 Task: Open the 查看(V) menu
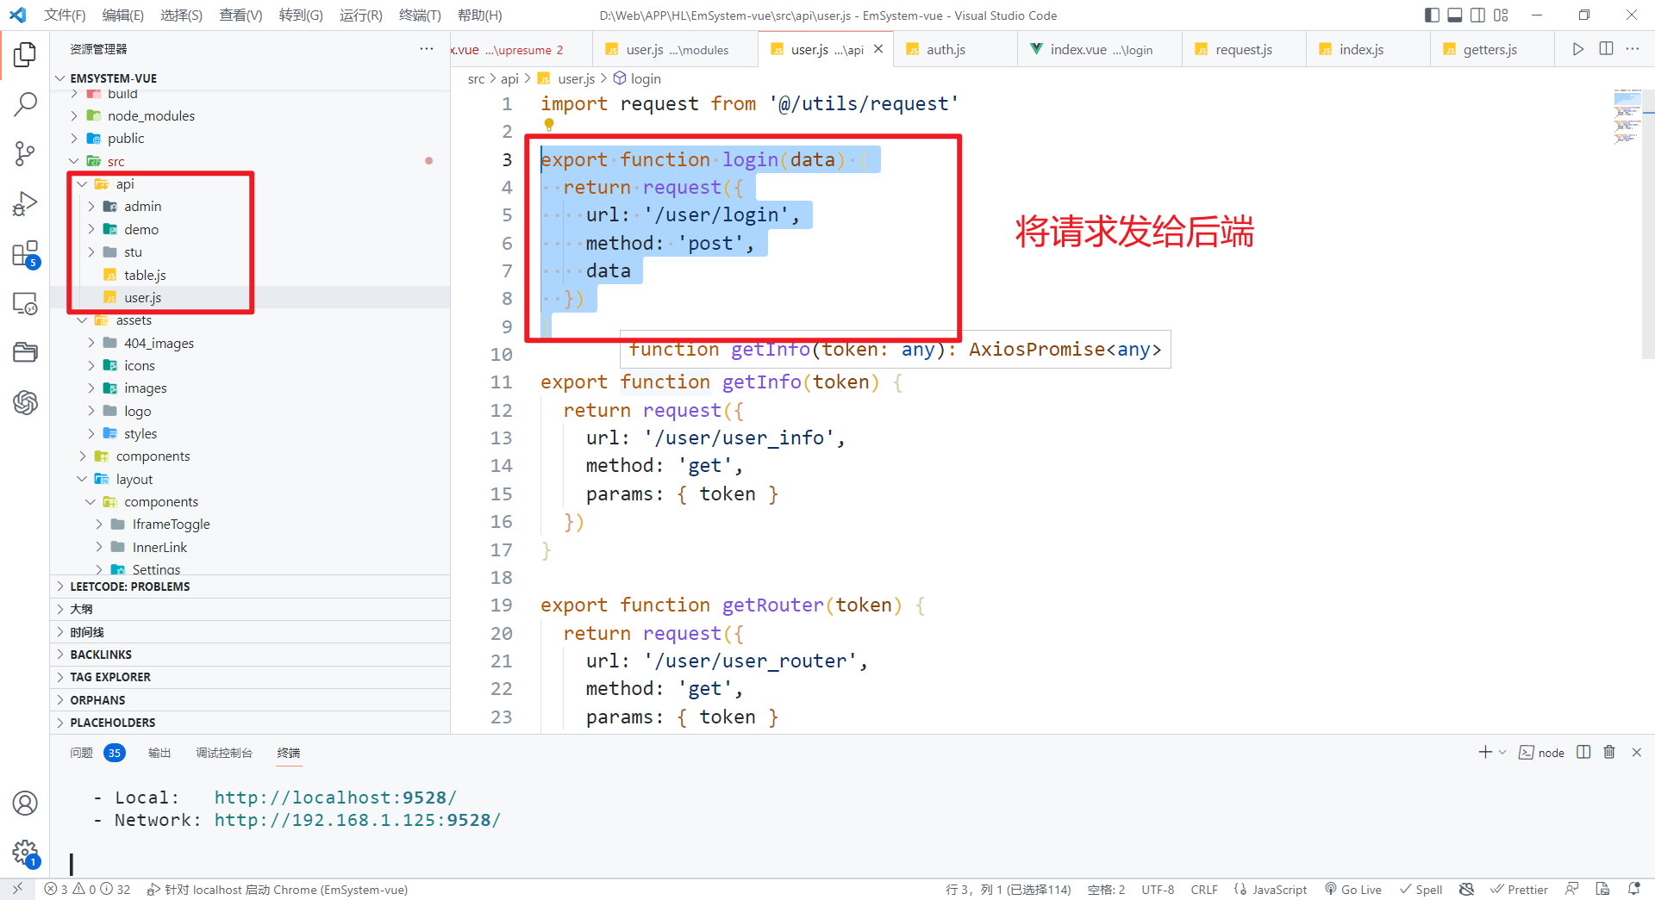[240, 16]
